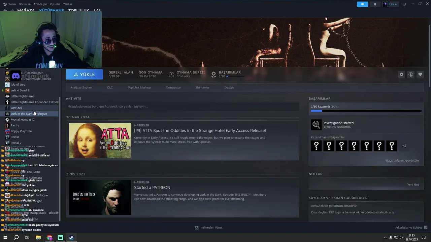Click the achievements gear icon near BAŞARIMLAR
Screen dimensions: 431x242
pos(213,74)
